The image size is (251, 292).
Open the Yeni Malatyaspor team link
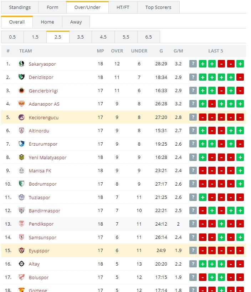(47, 157)
